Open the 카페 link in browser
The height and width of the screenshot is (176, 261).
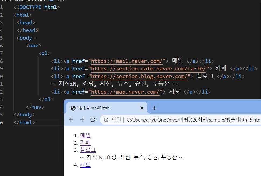point(85,143)
